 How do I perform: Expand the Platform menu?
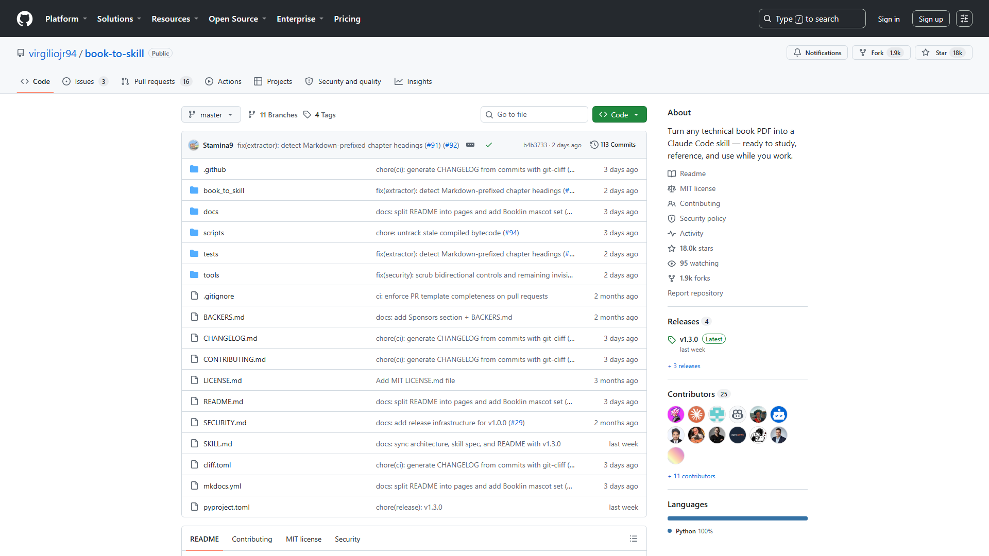(x=66, y=19)
